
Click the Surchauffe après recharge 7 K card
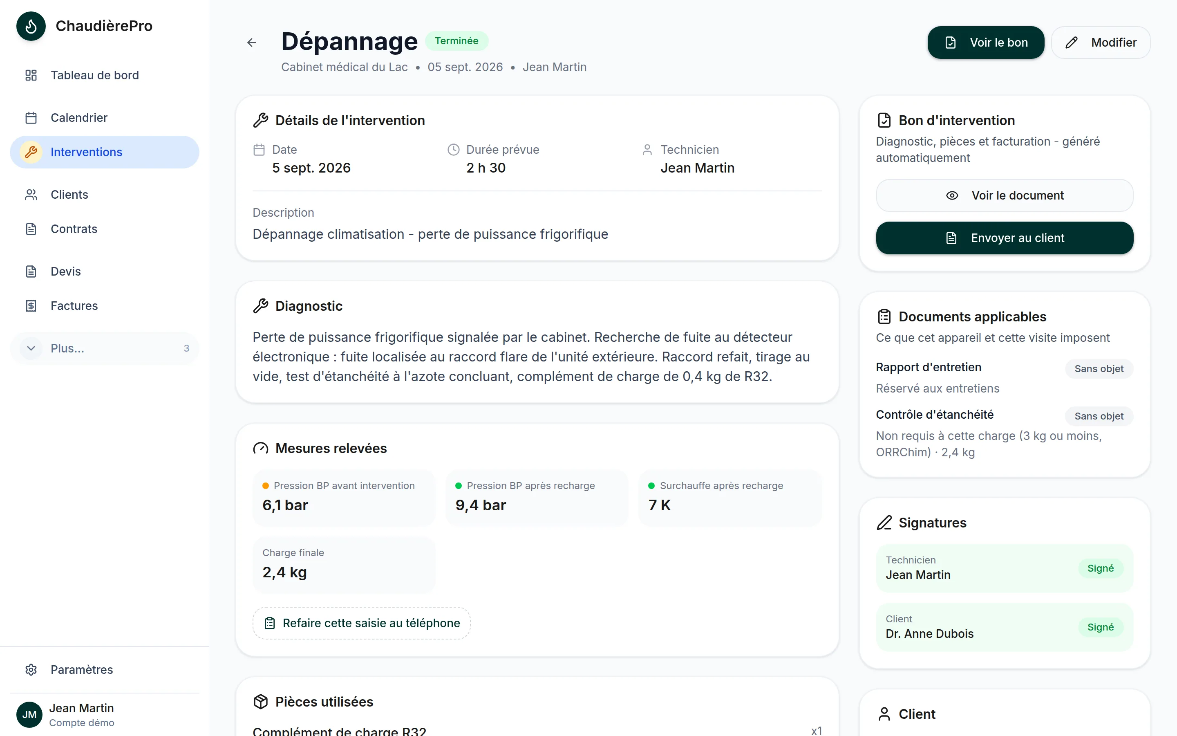(x=730, y=498)
